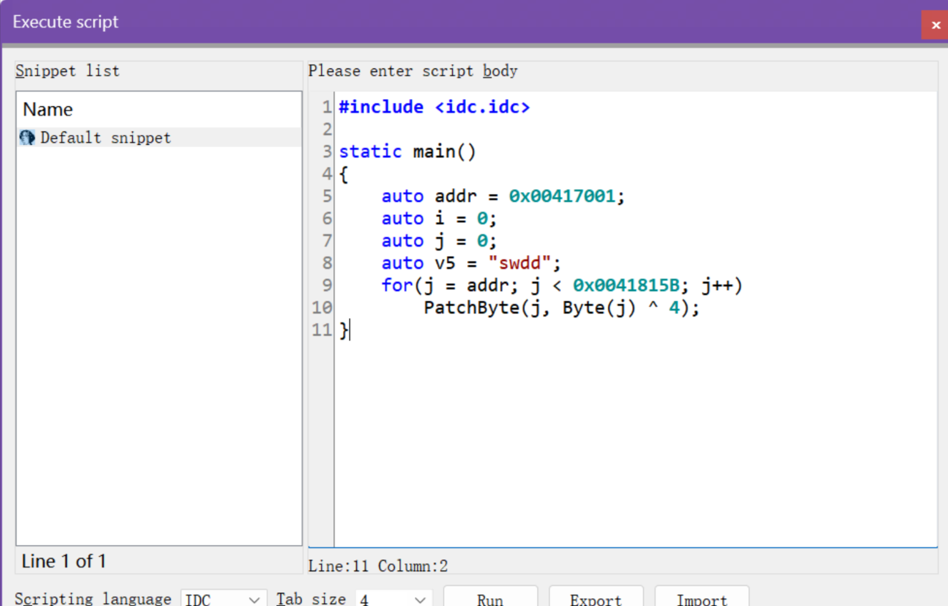Click the Line:11 Column:2 status text

[378, 566]
